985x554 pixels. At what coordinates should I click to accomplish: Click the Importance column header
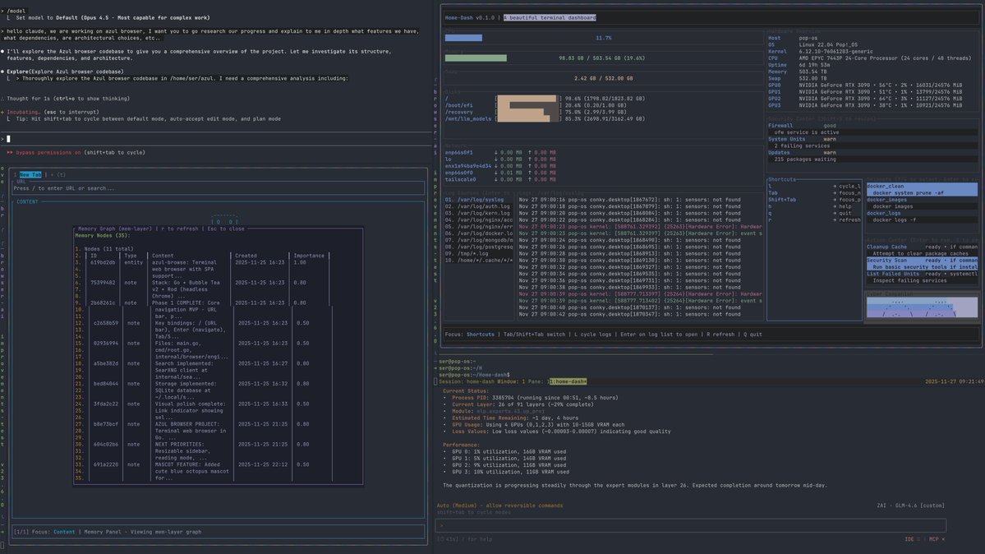(x=308, y=256)
